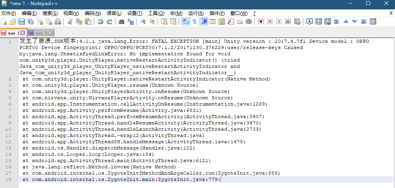Click the Copy toolbar icon
395x188 pixels.
click(x=79, y=22)
